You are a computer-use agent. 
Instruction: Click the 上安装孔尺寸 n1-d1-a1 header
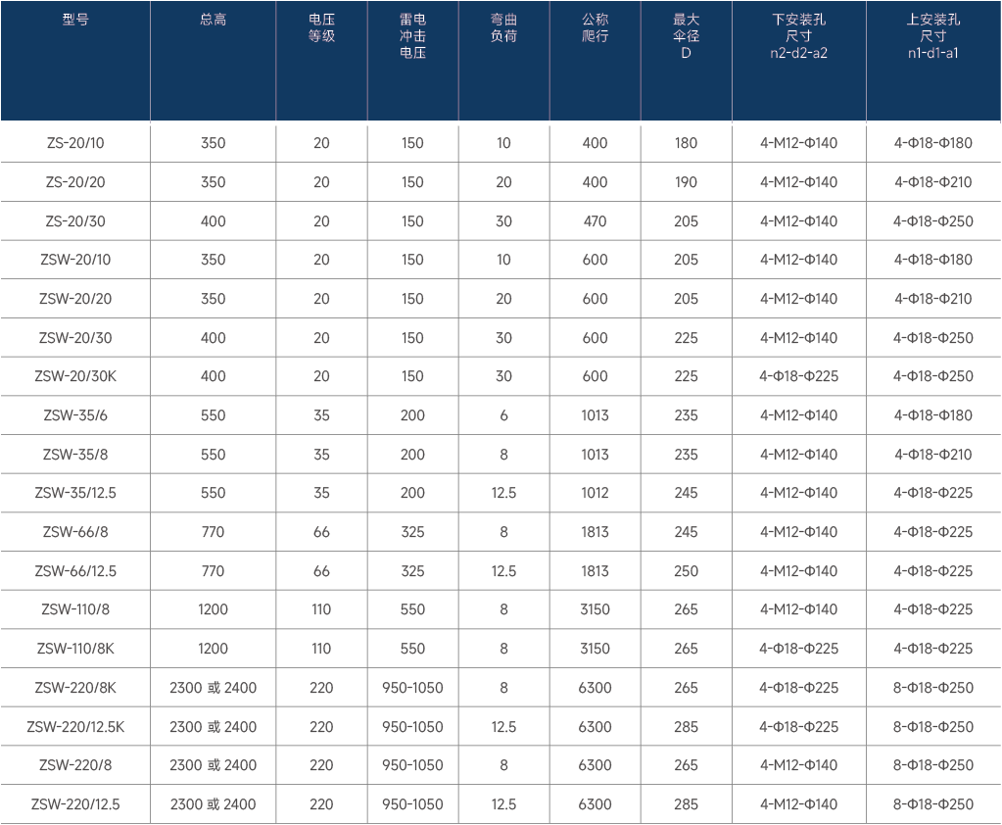(x=932, y=36)
